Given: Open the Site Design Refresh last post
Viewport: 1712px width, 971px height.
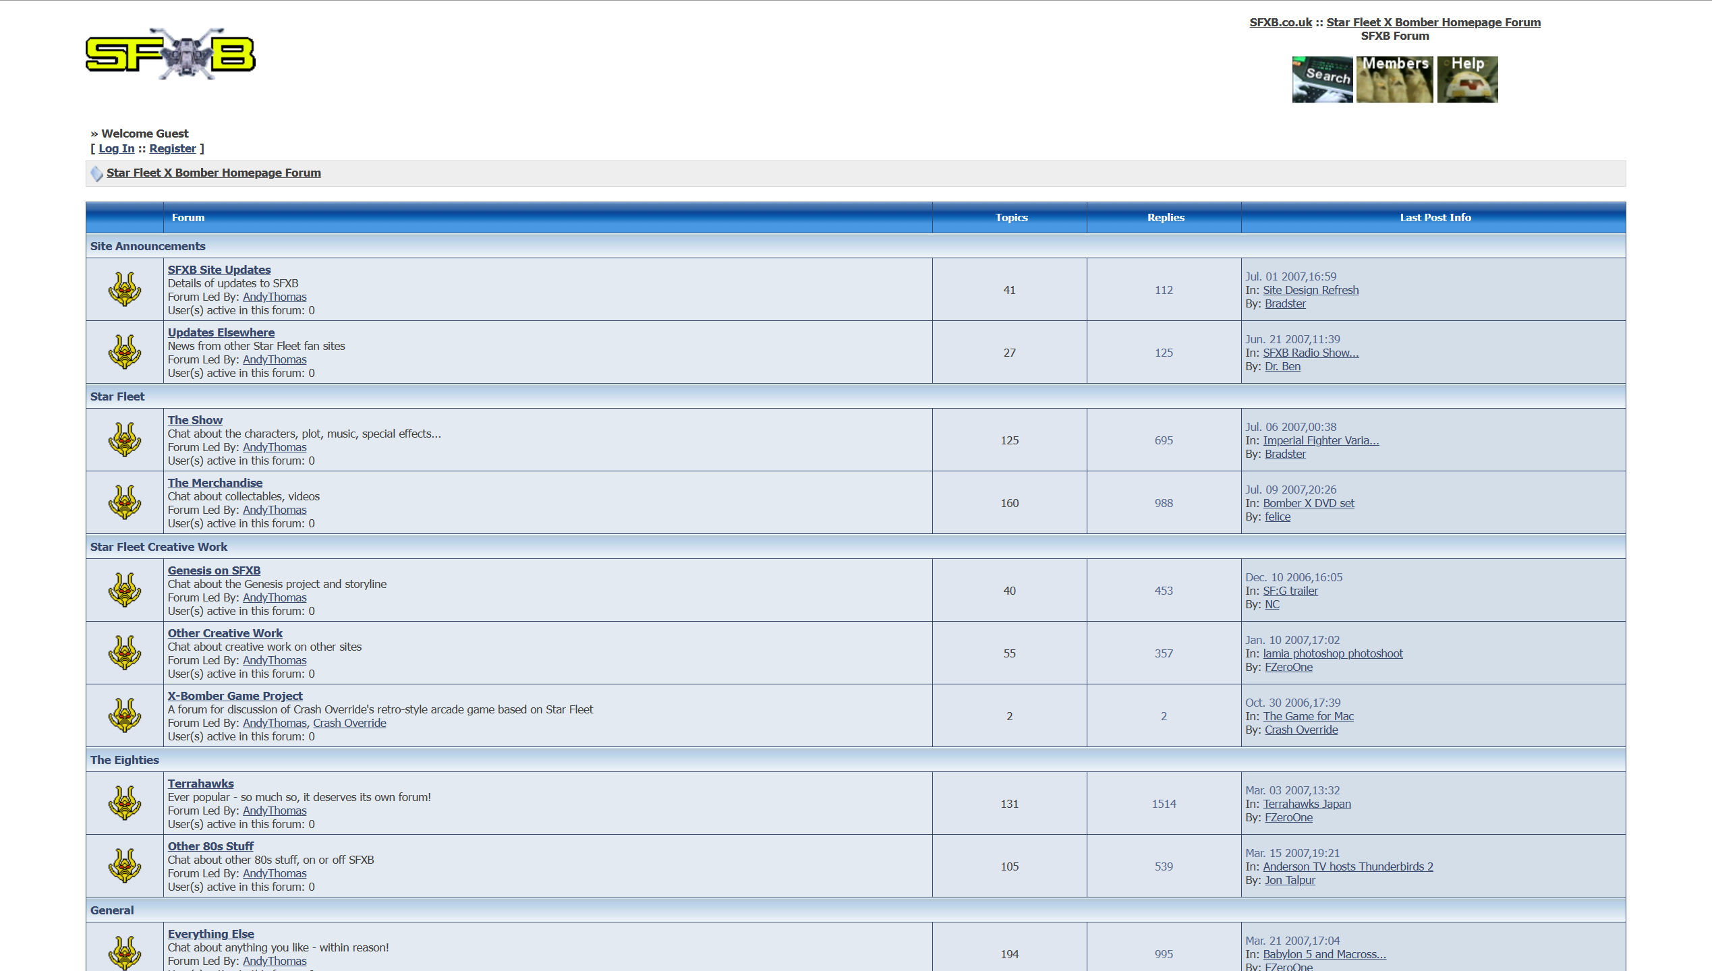Looking at the screenshot, I should click(x=1311, y=290).
